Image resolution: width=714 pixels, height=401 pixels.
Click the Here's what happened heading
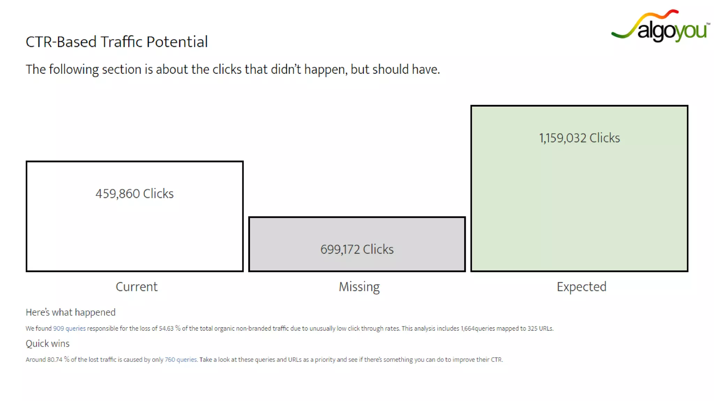coord(70,312)
